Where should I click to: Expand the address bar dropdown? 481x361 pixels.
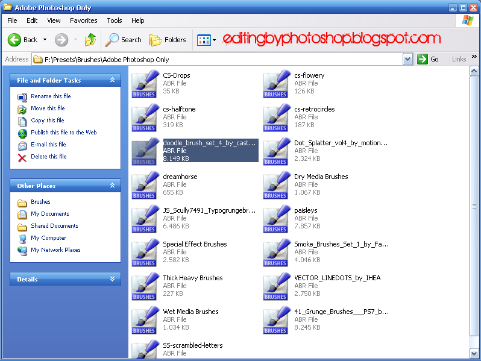407,59
